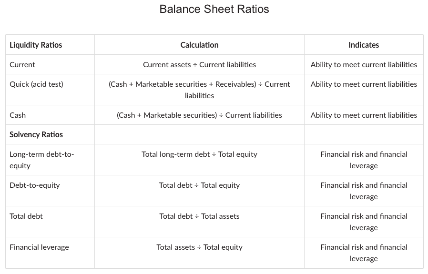The image size is (428, 274).
Task: Click the Current assets ÷ Current liabilities formula
Action: pyautogui.click(x=199, y=64)
